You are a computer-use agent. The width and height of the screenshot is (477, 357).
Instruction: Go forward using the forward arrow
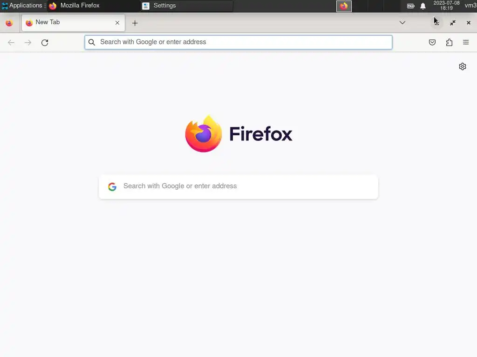(27, 42)
